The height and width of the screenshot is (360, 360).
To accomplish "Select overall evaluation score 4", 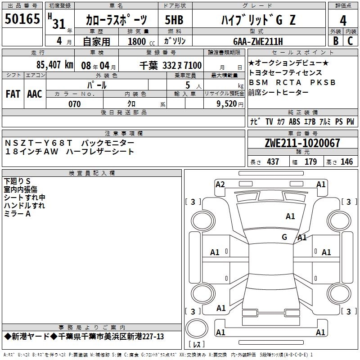I will tap(343, 21).
